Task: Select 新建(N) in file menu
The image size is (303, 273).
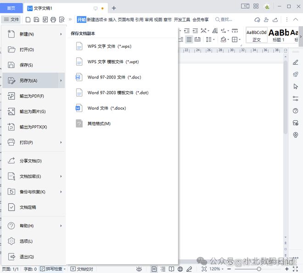Action: (x=34, y=34)
